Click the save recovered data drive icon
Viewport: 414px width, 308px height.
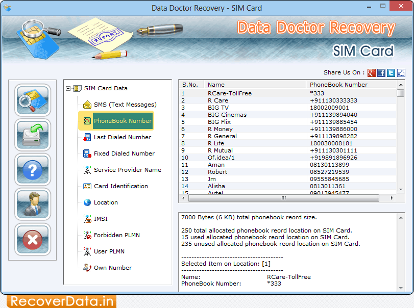(x=33, y=135)
